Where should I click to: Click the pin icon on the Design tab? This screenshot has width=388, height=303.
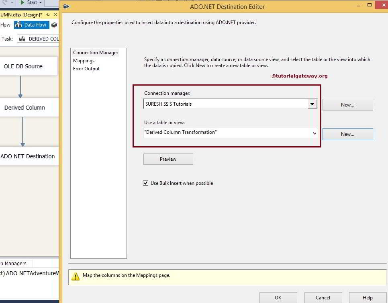(48, 15)
